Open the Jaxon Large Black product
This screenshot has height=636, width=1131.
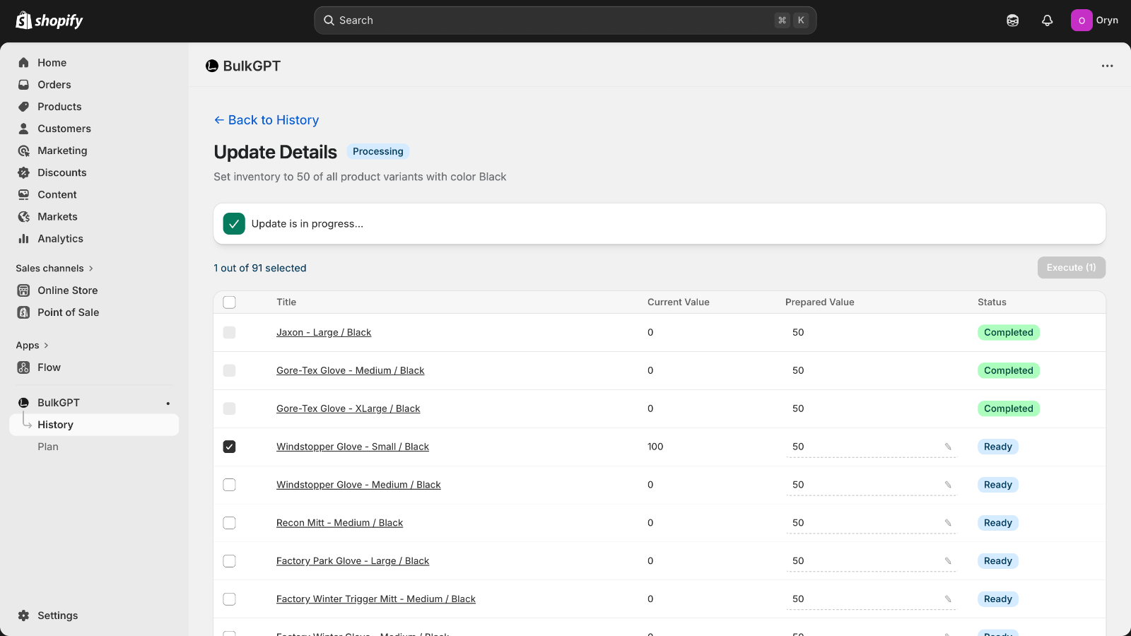[x=324, y=332]
